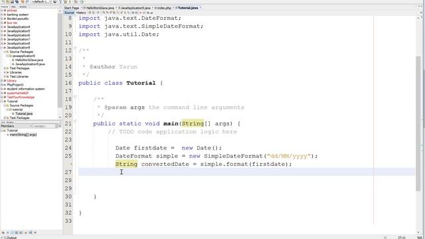425x239 pixels.
Task: Open HelloWorldJava.java in the project tree
Action: coord(29,60)
